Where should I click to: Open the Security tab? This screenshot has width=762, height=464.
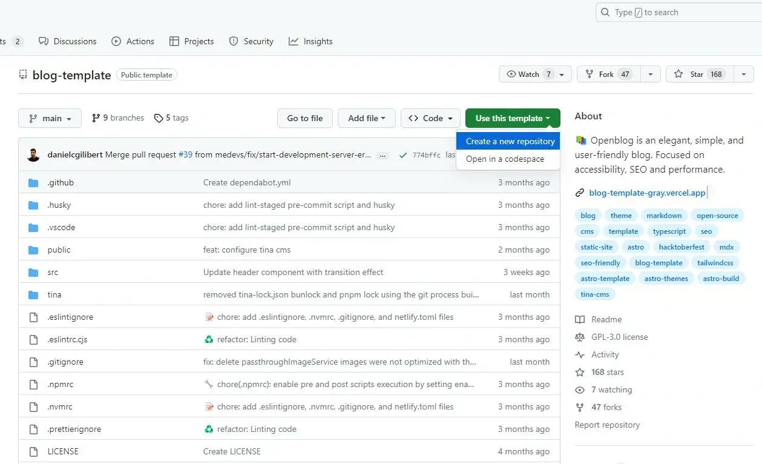[251, 41]
